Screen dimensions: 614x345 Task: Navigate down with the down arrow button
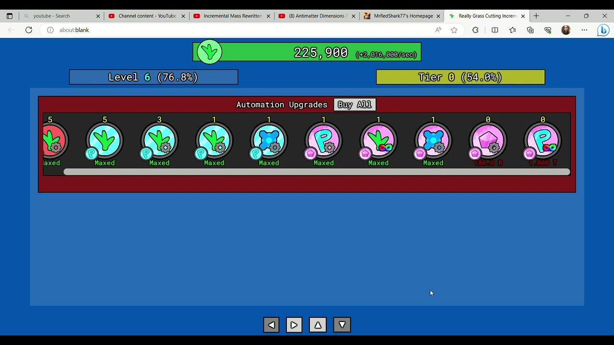click(342, 325)
